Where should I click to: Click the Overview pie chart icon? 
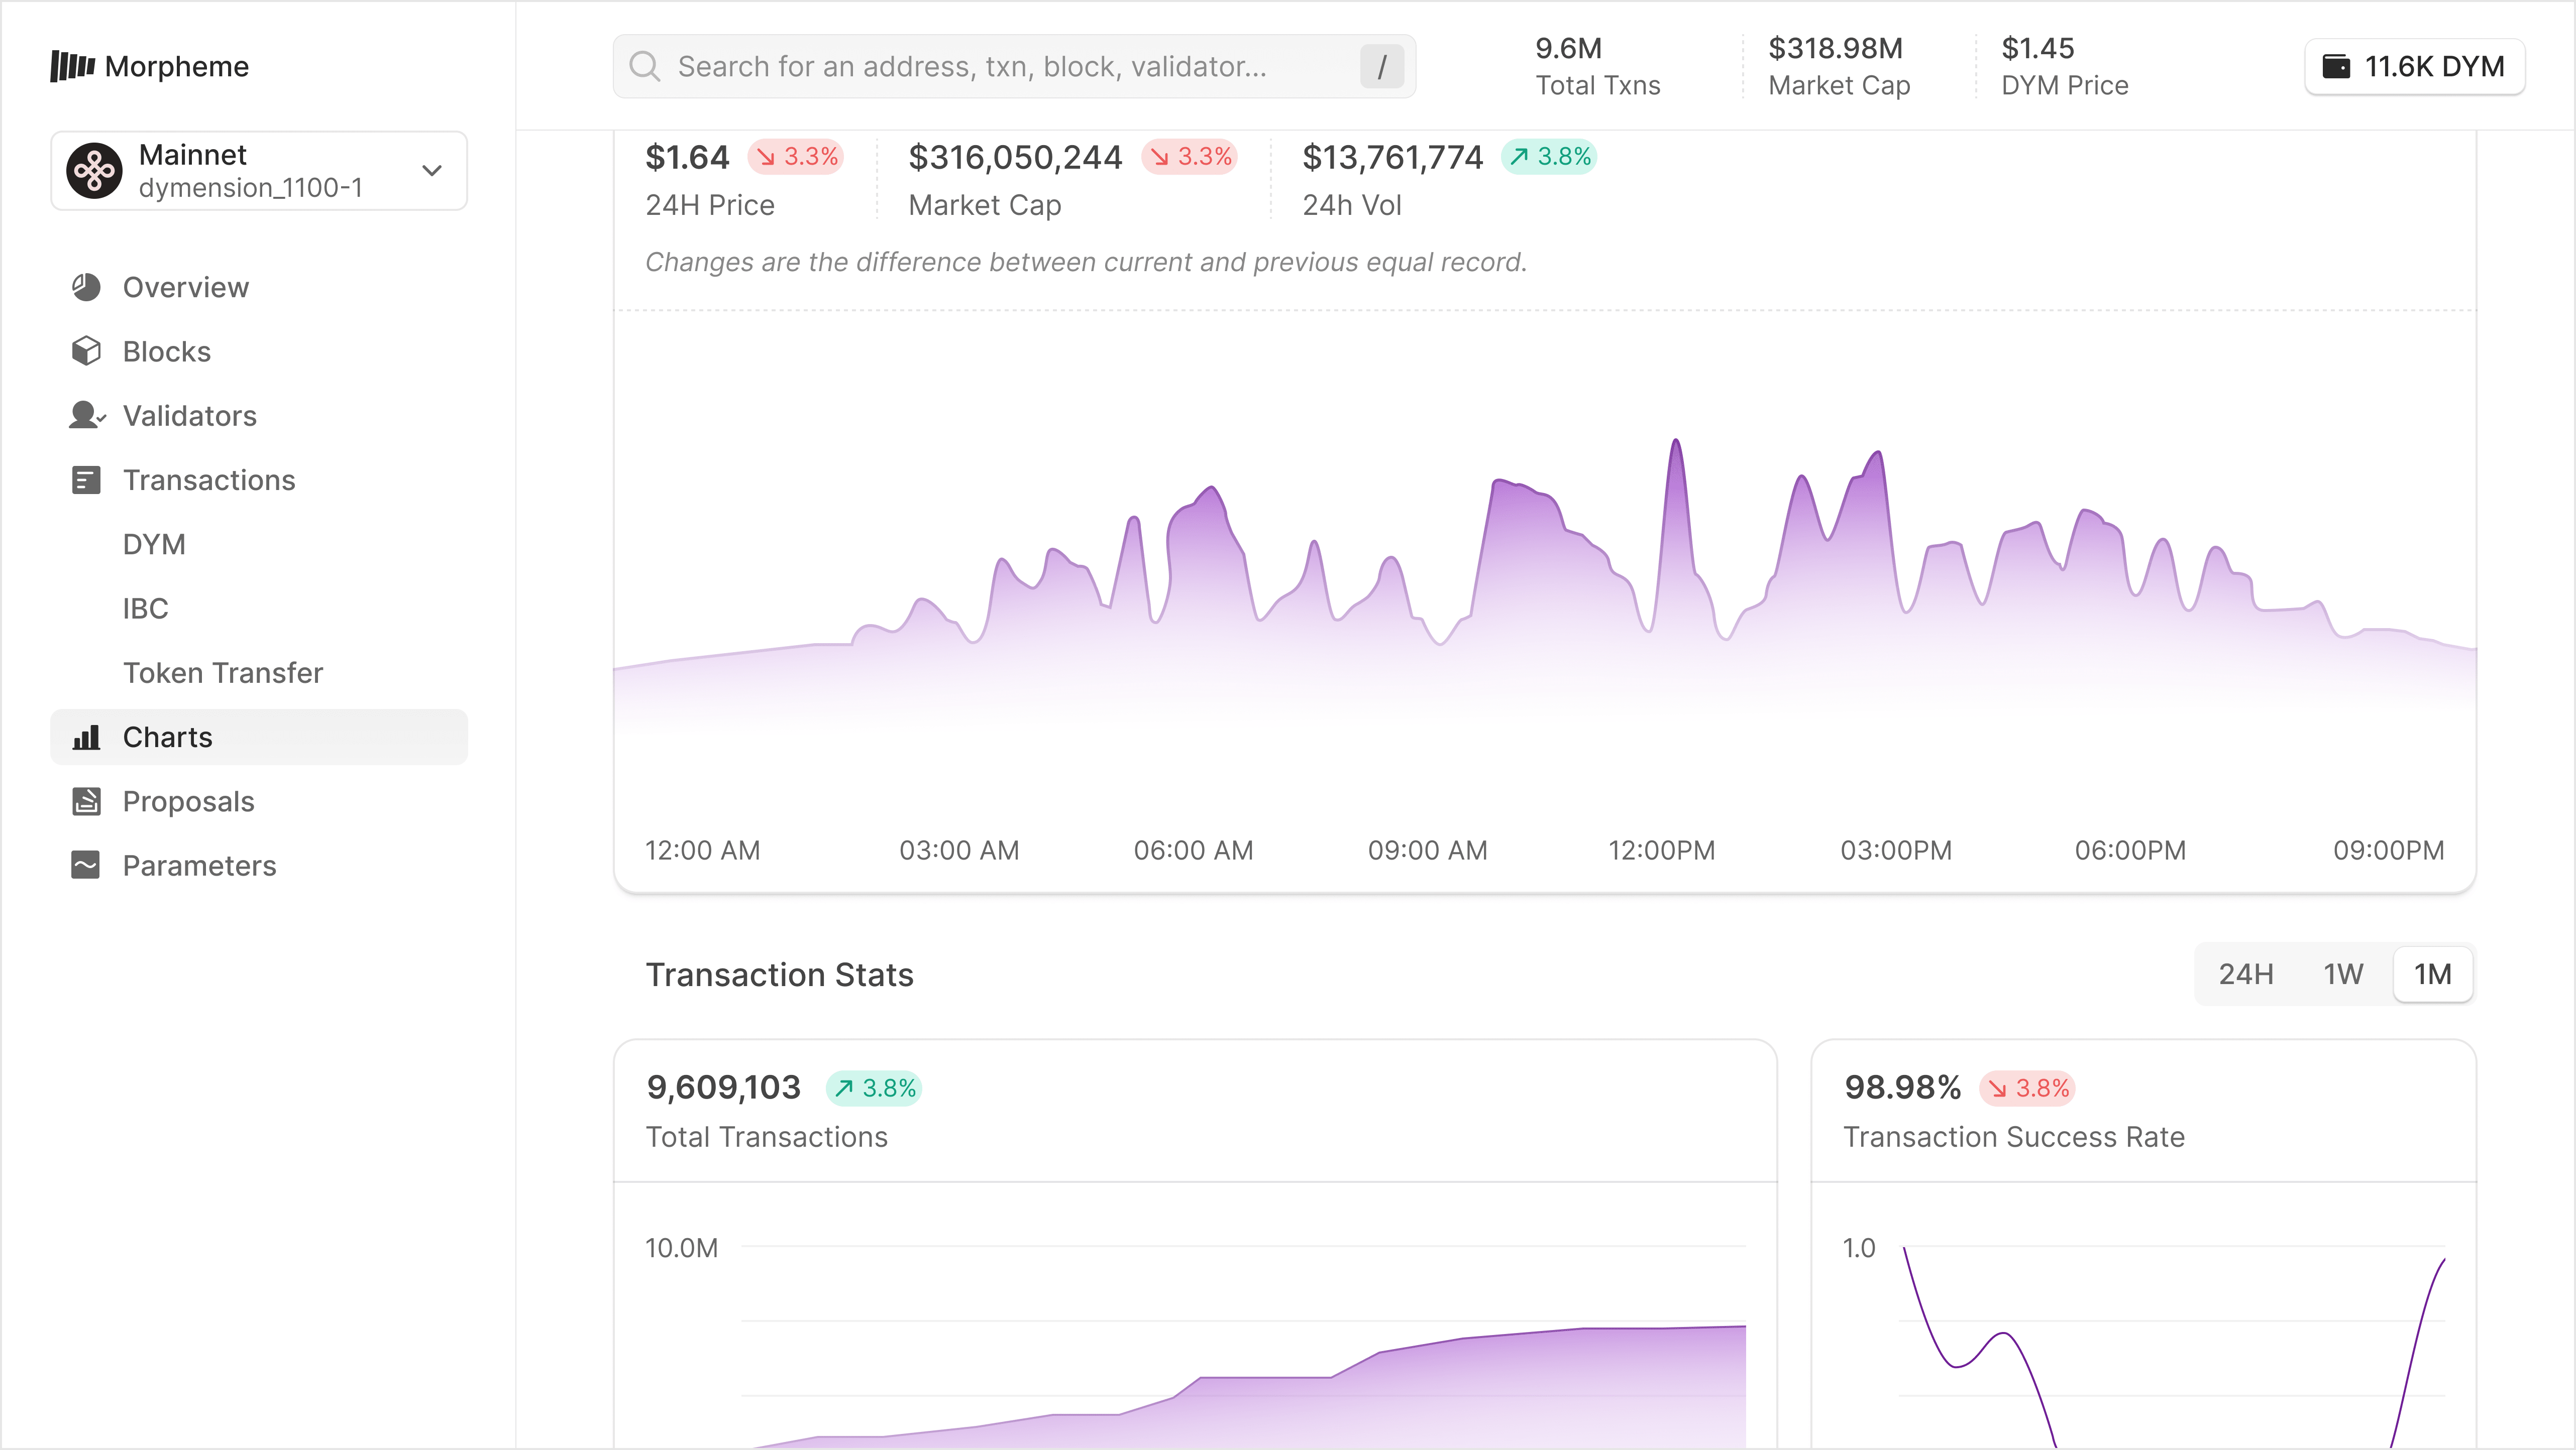[86, 287]
